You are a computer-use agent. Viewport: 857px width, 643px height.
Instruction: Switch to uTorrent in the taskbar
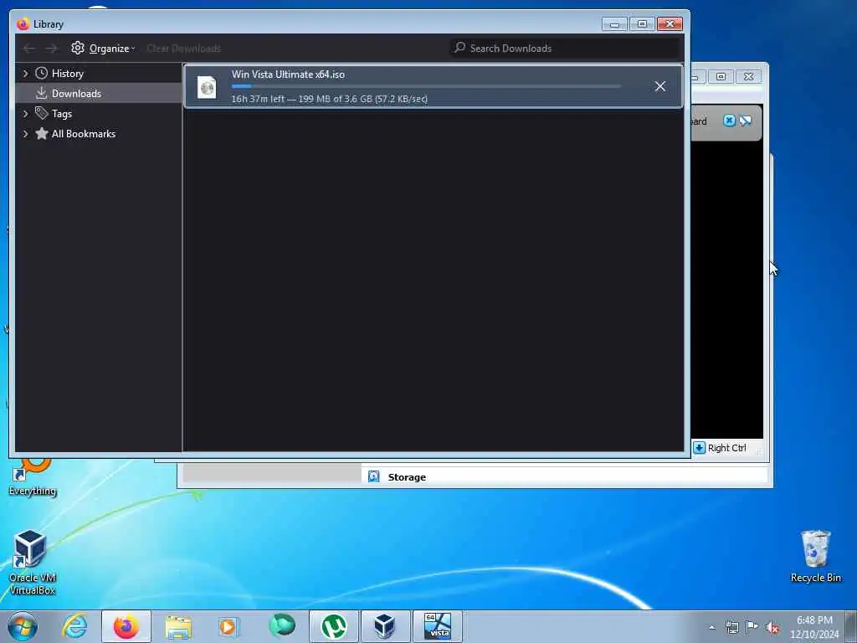pyautogui.click(x=333, y=626)
